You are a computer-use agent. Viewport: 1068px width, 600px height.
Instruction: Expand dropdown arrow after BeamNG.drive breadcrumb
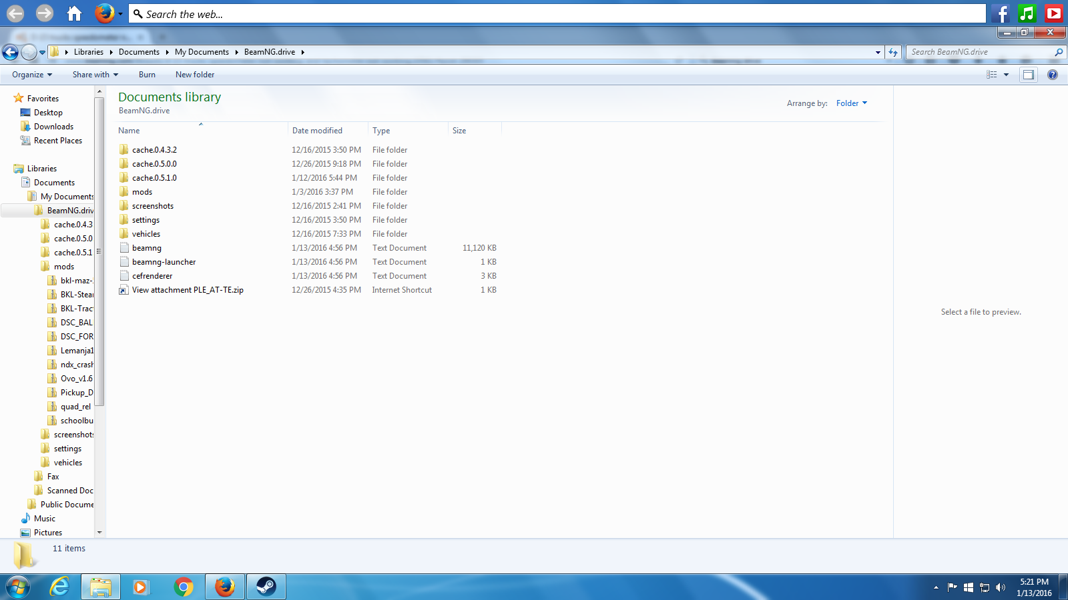coord(302,52)
